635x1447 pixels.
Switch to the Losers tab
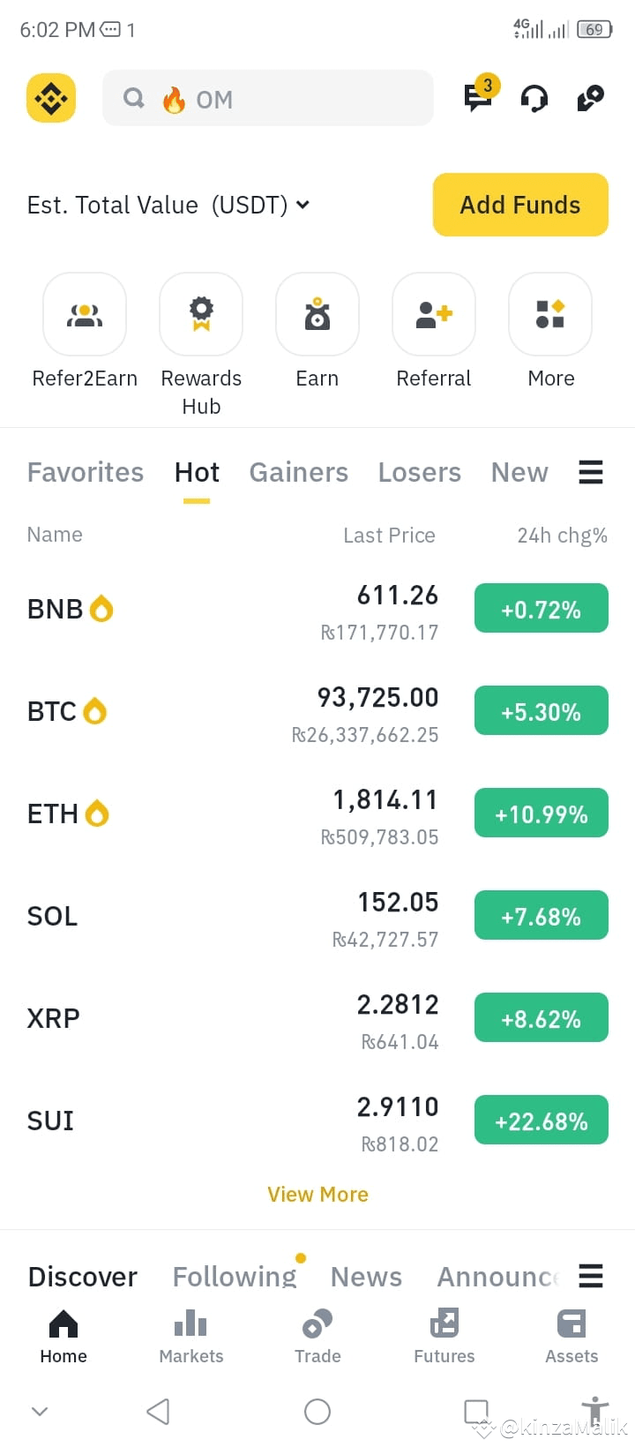click(420, 473)
